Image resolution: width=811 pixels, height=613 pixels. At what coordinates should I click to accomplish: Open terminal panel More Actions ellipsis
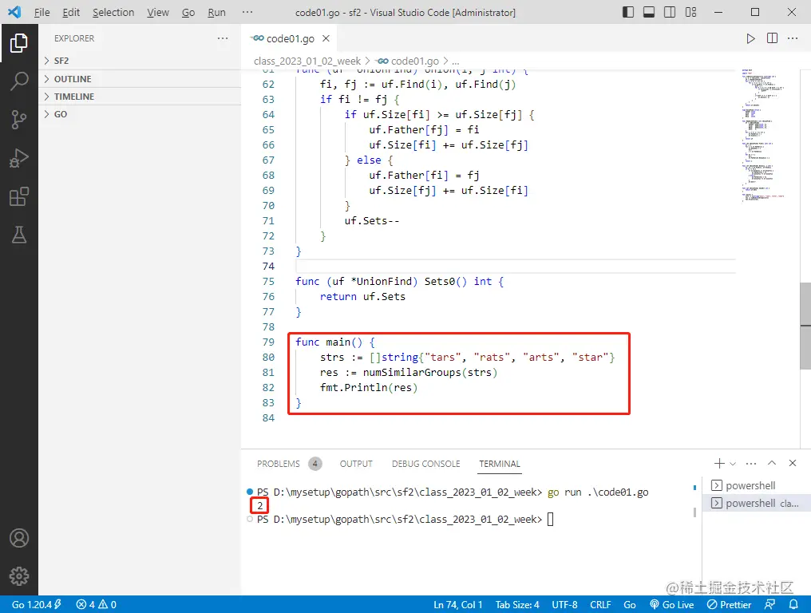pos(751,464)
